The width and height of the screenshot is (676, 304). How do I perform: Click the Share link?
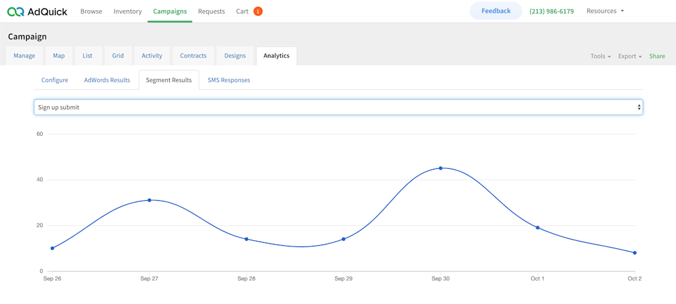pos(657,56)
